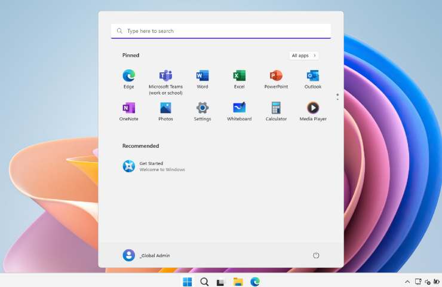Screen dimensions: 442x287
Task: Launch Excel from pinned apps
Action: point(239,80)
